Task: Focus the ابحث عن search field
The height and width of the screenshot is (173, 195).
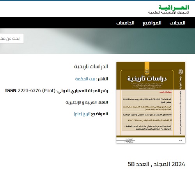Action: pyautogui.click(x=12, y=38)
